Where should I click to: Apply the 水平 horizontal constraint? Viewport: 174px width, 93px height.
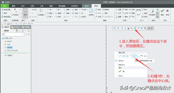tap(118, 13)
